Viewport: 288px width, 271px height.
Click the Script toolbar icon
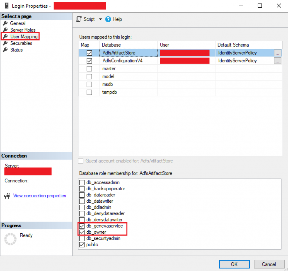coord(79,19)
